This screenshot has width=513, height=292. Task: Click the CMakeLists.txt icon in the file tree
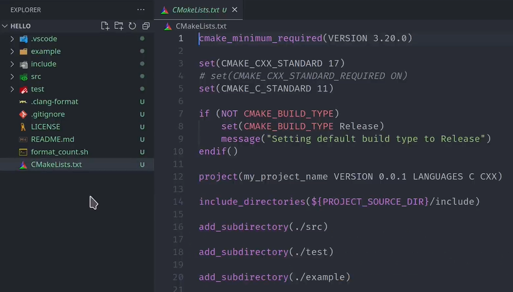click(x=23, y=165)
